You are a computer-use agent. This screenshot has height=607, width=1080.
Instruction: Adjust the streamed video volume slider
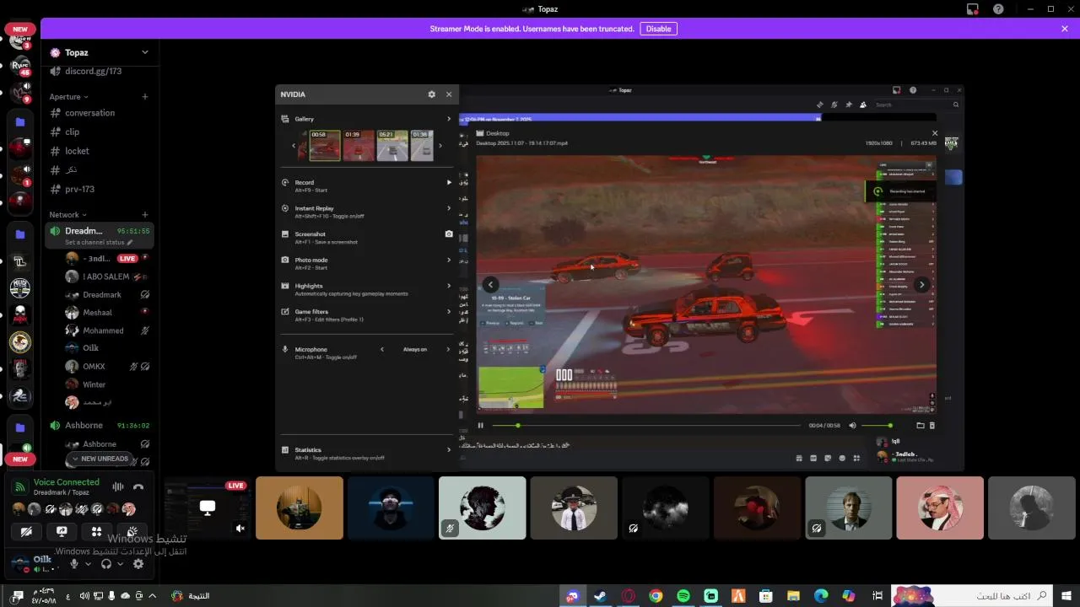[875, 426]
